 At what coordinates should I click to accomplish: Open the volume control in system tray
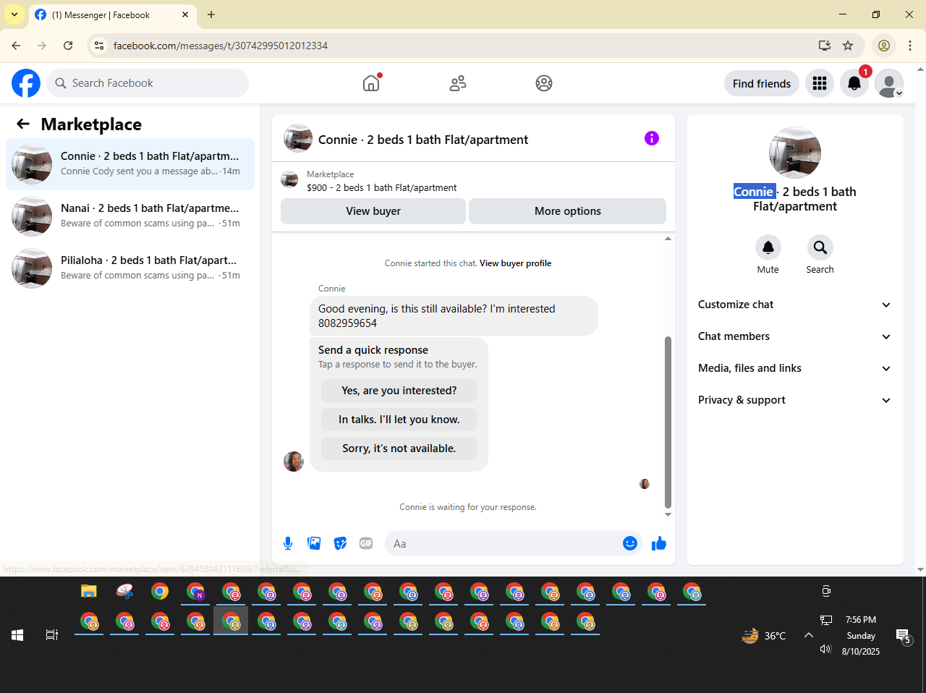[x=825, y=649]
